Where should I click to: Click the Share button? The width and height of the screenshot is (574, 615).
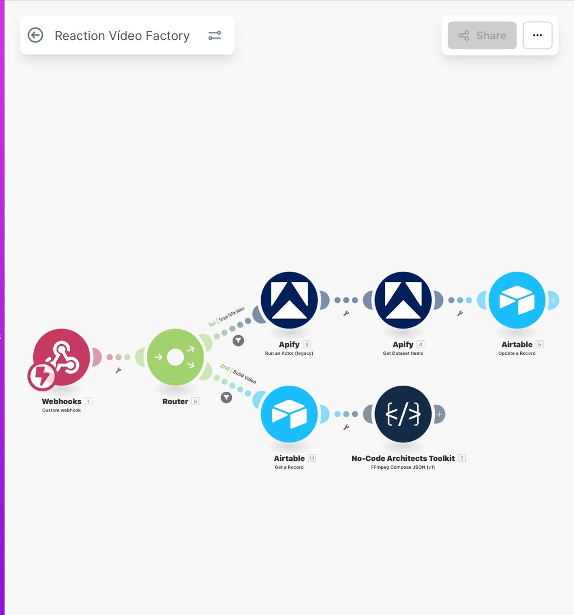(482, 35)
